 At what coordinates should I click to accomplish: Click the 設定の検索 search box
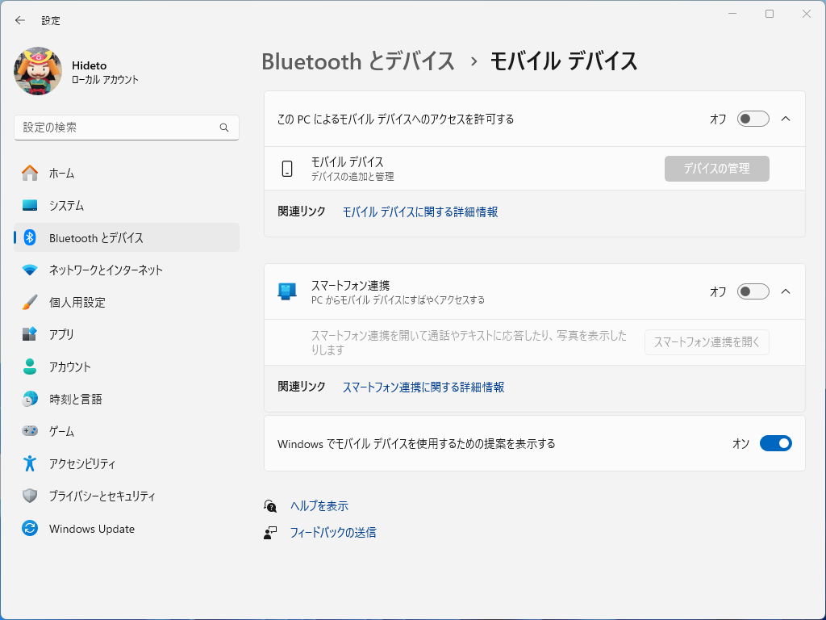click(127, 128)
